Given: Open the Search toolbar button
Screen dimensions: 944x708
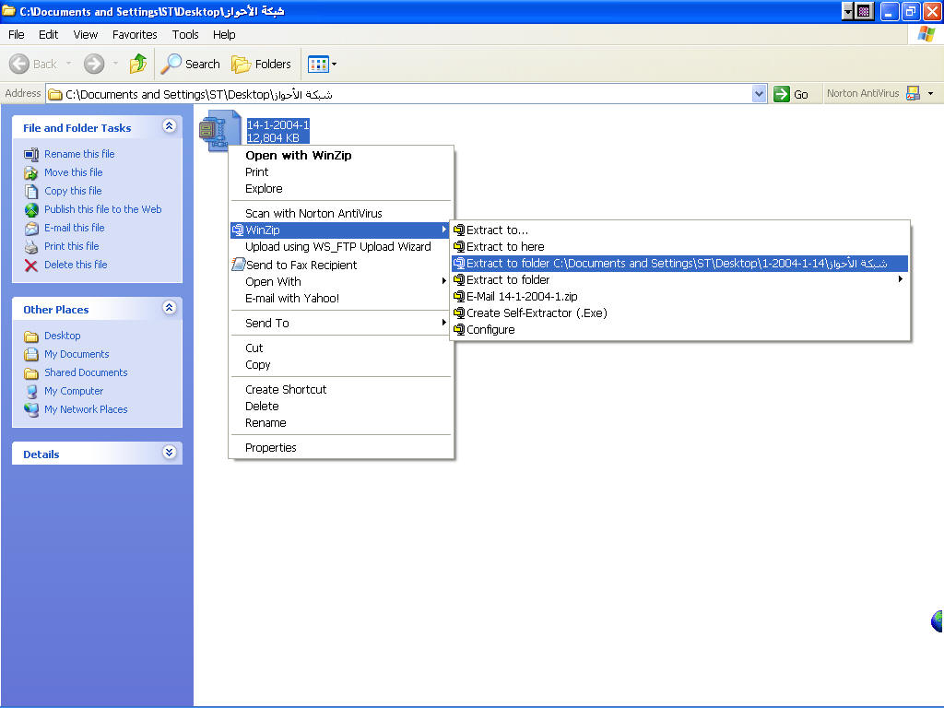Looking at the screenshot, I should pyautogui.click(x=191, y=64).
